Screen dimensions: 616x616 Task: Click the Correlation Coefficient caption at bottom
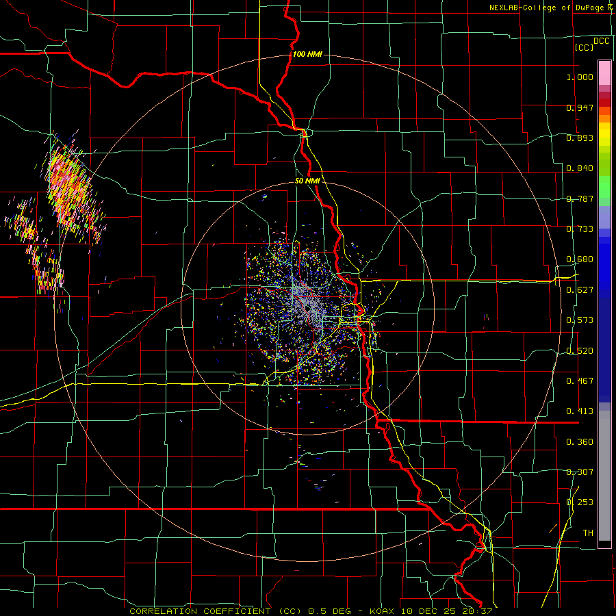point(311,611)
